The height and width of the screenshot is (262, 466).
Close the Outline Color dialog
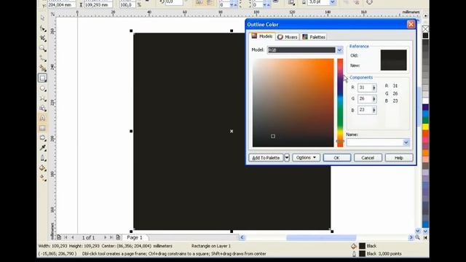(x=411, y=24)
